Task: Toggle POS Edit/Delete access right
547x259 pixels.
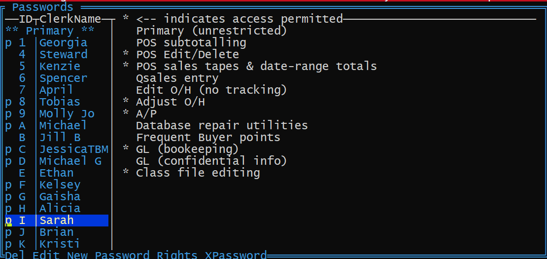Action: 187,55
